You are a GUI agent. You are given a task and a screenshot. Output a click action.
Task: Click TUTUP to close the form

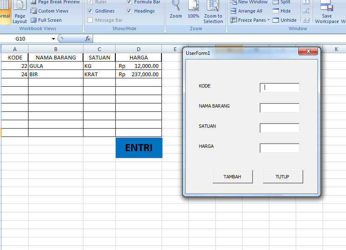coord(282,176)
